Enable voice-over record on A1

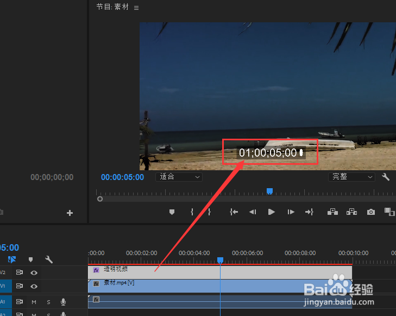pyautogui.click(x=64, y=302)
